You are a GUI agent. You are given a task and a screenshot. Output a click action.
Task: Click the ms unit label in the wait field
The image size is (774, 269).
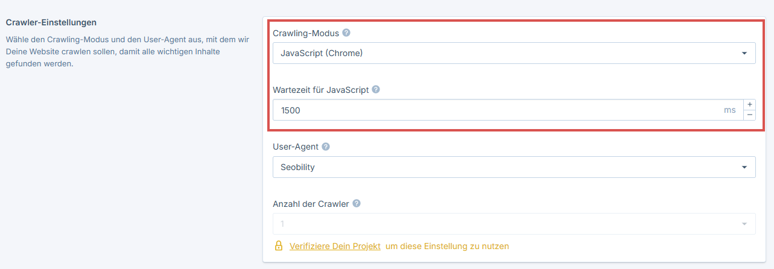click(730, 110)
